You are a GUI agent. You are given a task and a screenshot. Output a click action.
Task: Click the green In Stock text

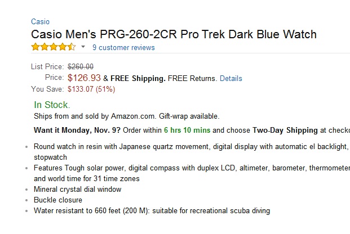click(52, 105)
